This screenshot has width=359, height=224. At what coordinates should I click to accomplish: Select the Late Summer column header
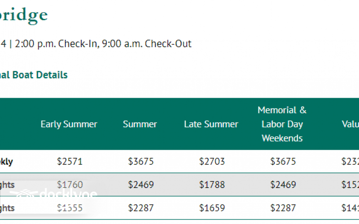211,124
